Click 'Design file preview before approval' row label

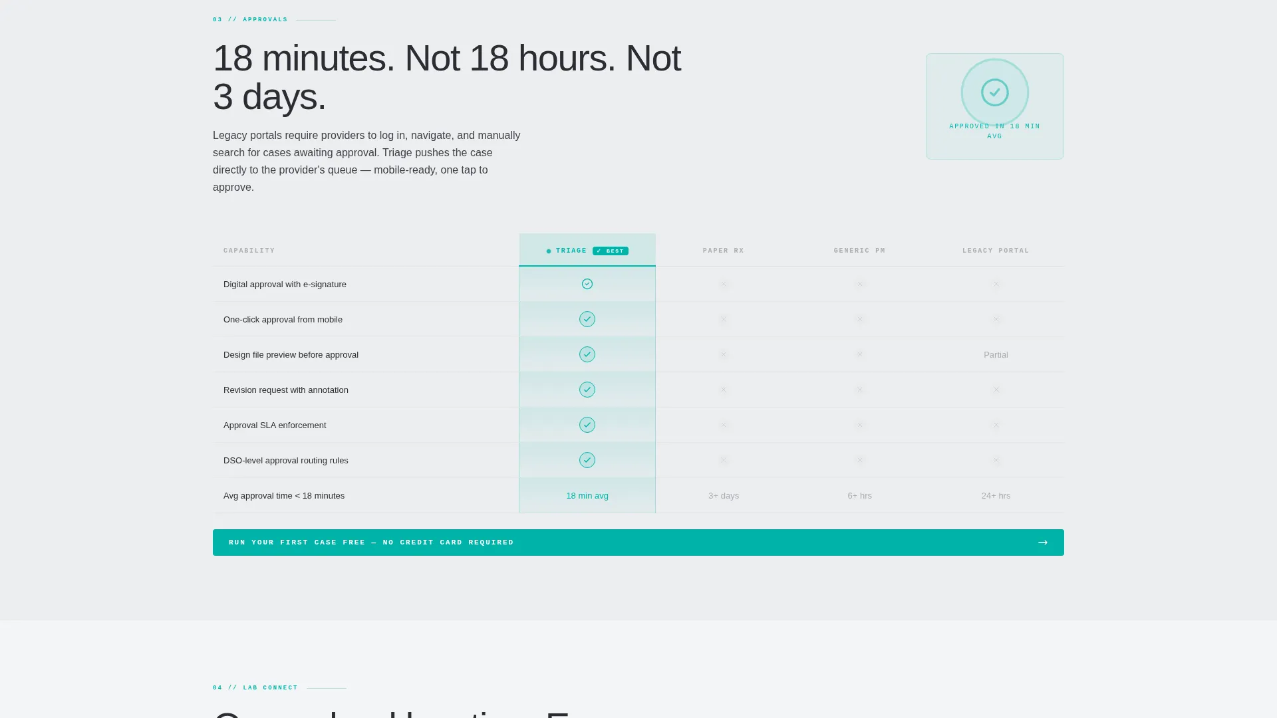(x=291, y=355)
